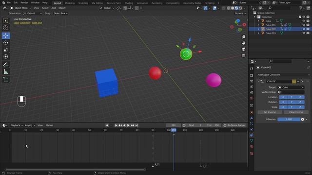The height and width of the screenshot is (175, 312).
Task: Open the Object Data properties tab
Action: point(252,140)
